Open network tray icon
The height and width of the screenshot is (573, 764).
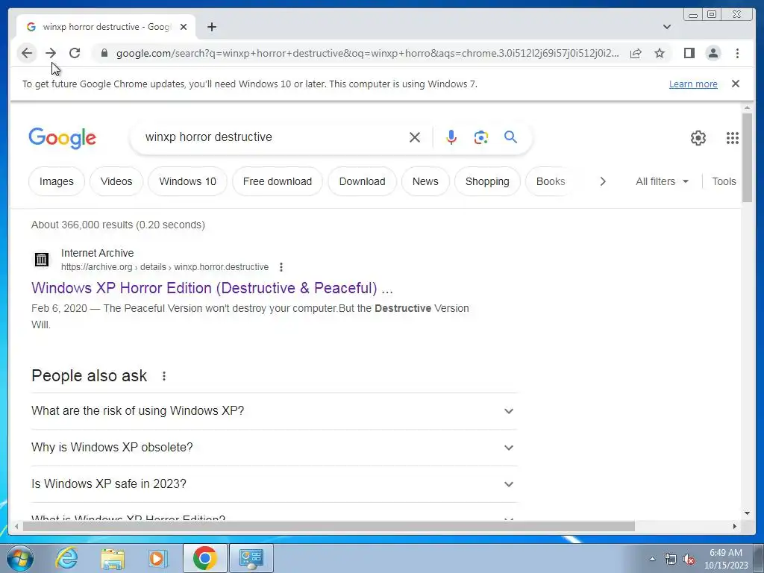click(x=671, y=559)
